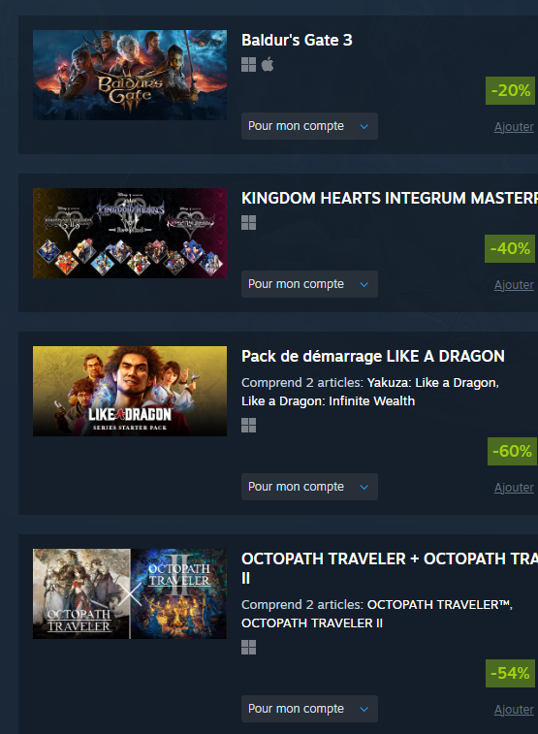Click the Windows icon under Kingdom Hearts Integrum
Image resolution: width=538 pixels, height=734 pixels.
(248, 223)
